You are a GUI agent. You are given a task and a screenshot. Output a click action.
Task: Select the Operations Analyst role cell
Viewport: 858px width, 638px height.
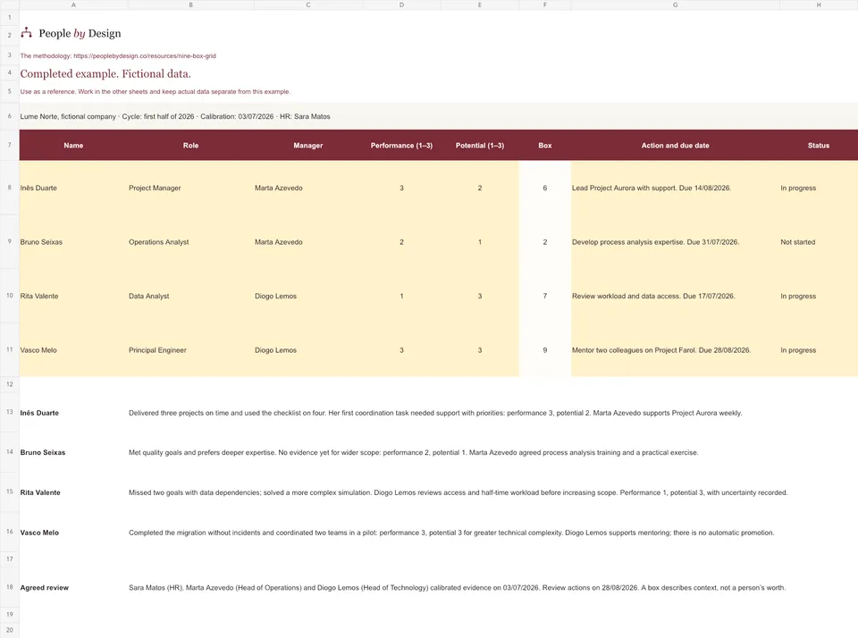coord(191,242)
